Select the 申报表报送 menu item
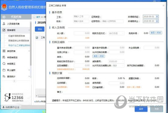Image resolution: width=168 pixels, height=113 pixels. (x=12, y=57)
